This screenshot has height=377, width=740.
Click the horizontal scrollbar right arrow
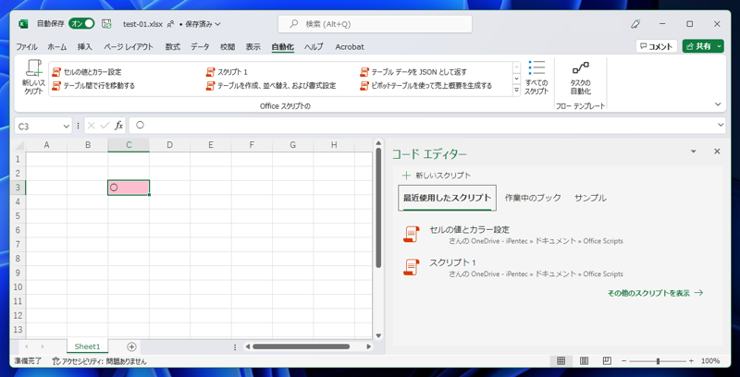(368, 347)
